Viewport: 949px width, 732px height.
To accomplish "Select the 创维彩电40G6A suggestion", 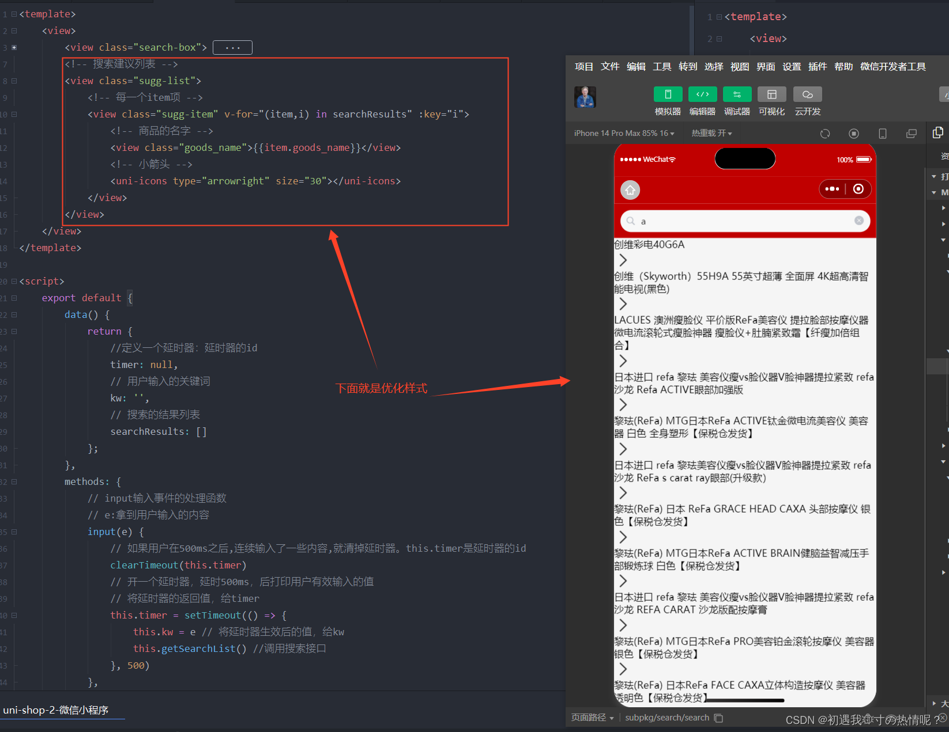I will [649, 245].
